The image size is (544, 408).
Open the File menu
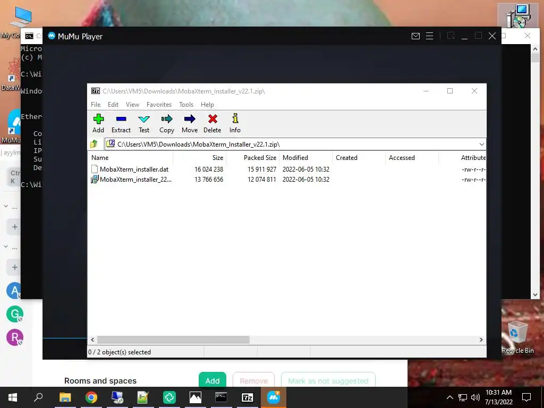pyautogui.click(x=96, y=105)
